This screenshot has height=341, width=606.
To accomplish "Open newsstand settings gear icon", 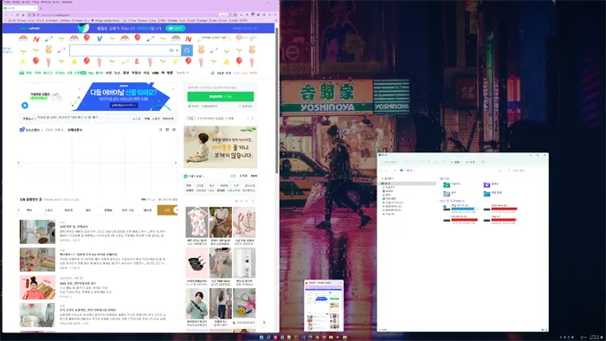I will click(x=174, y=130).
